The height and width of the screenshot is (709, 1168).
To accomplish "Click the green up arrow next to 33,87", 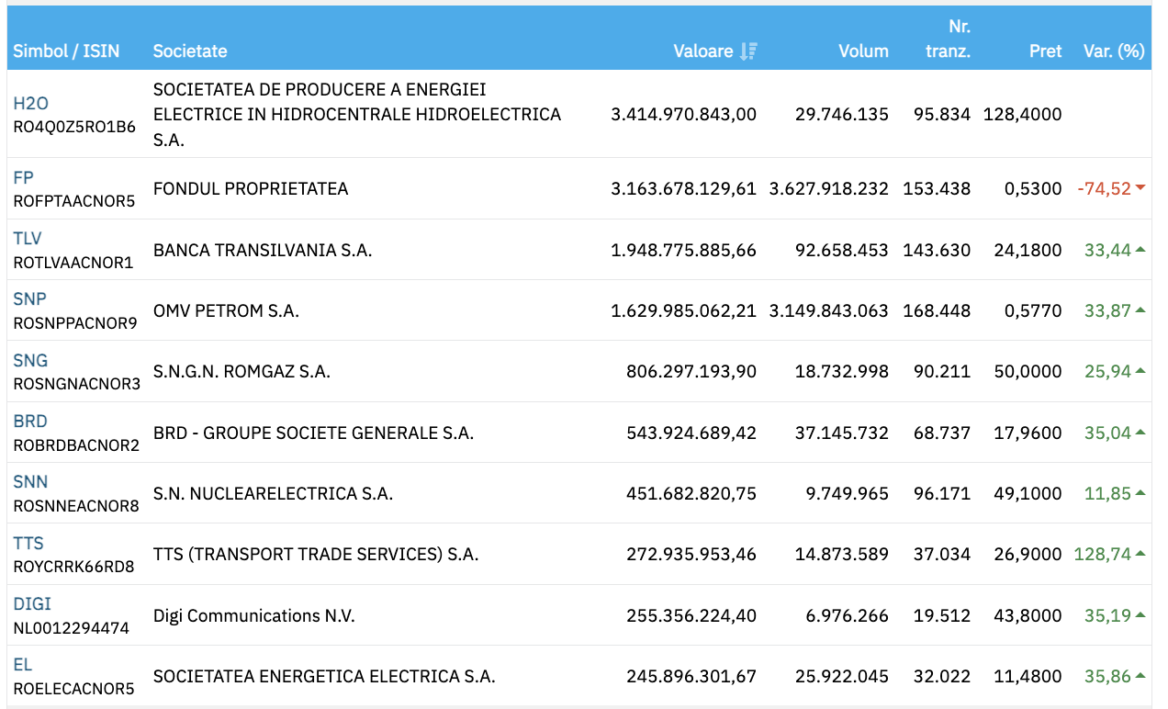I will tap(1140, 310).
